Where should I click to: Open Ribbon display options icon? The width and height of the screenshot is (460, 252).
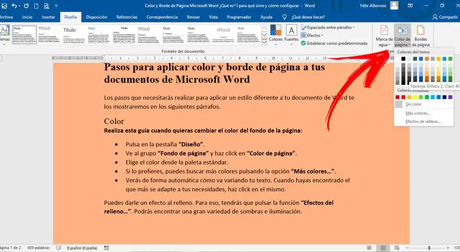[410, 5]
